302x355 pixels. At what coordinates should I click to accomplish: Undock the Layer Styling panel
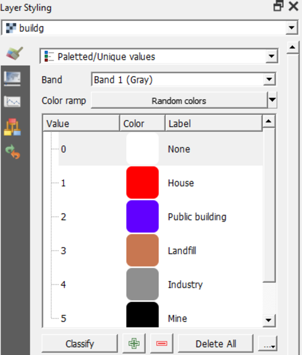278,6
